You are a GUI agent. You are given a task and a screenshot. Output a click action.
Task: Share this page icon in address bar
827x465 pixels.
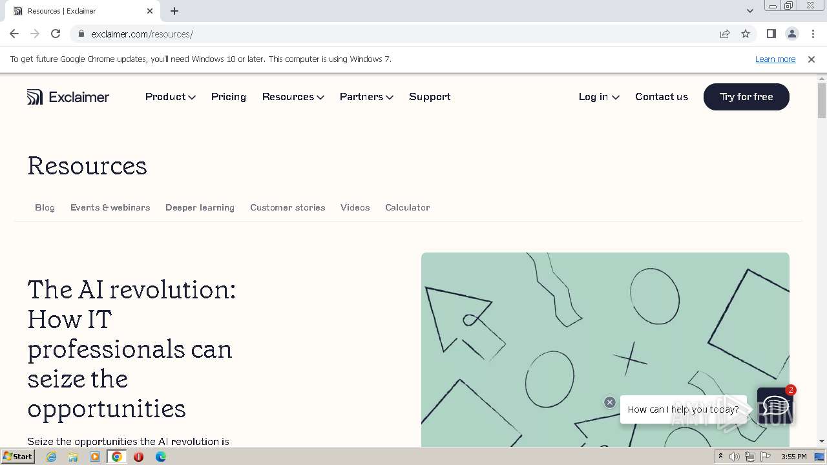725,34
